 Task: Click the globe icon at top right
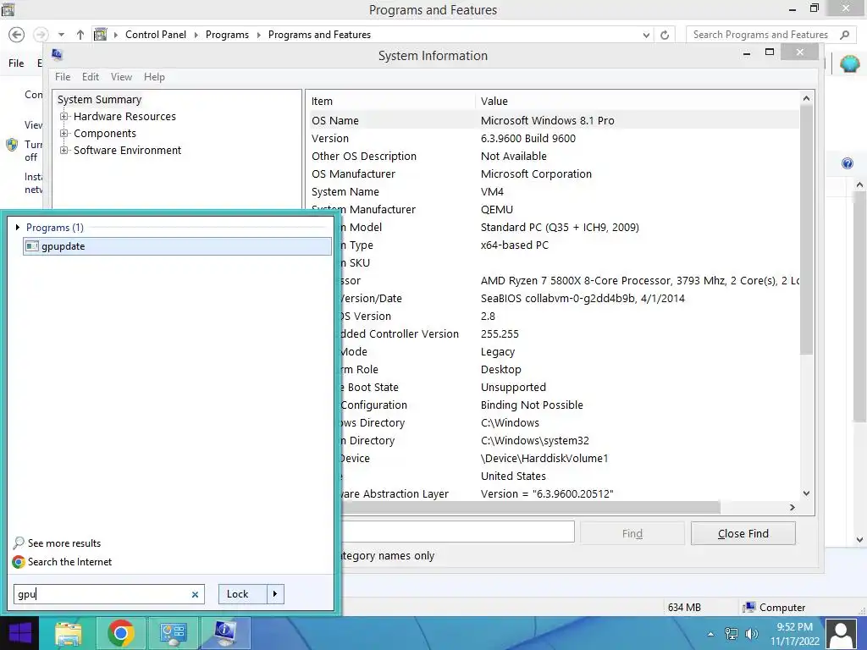849,64
